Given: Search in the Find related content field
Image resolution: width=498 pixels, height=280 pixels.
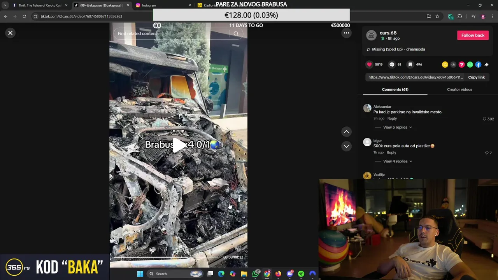Looking at the screenshot, I should pyautogui.click(x=173, y=34).
